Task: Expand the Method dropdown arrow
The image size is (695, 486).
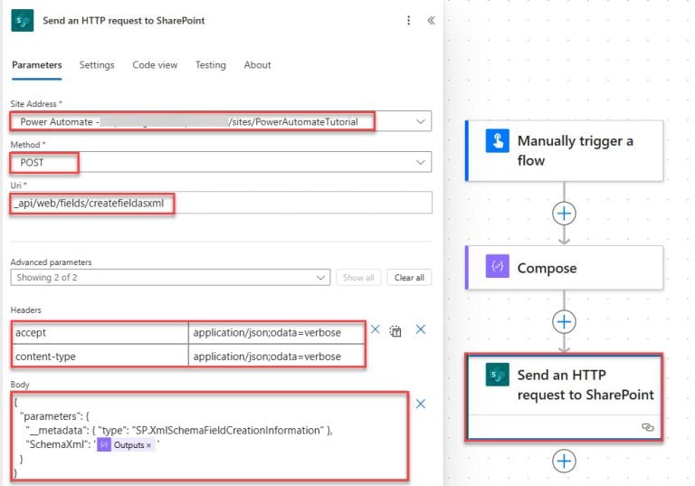Action: coord(420,162)
